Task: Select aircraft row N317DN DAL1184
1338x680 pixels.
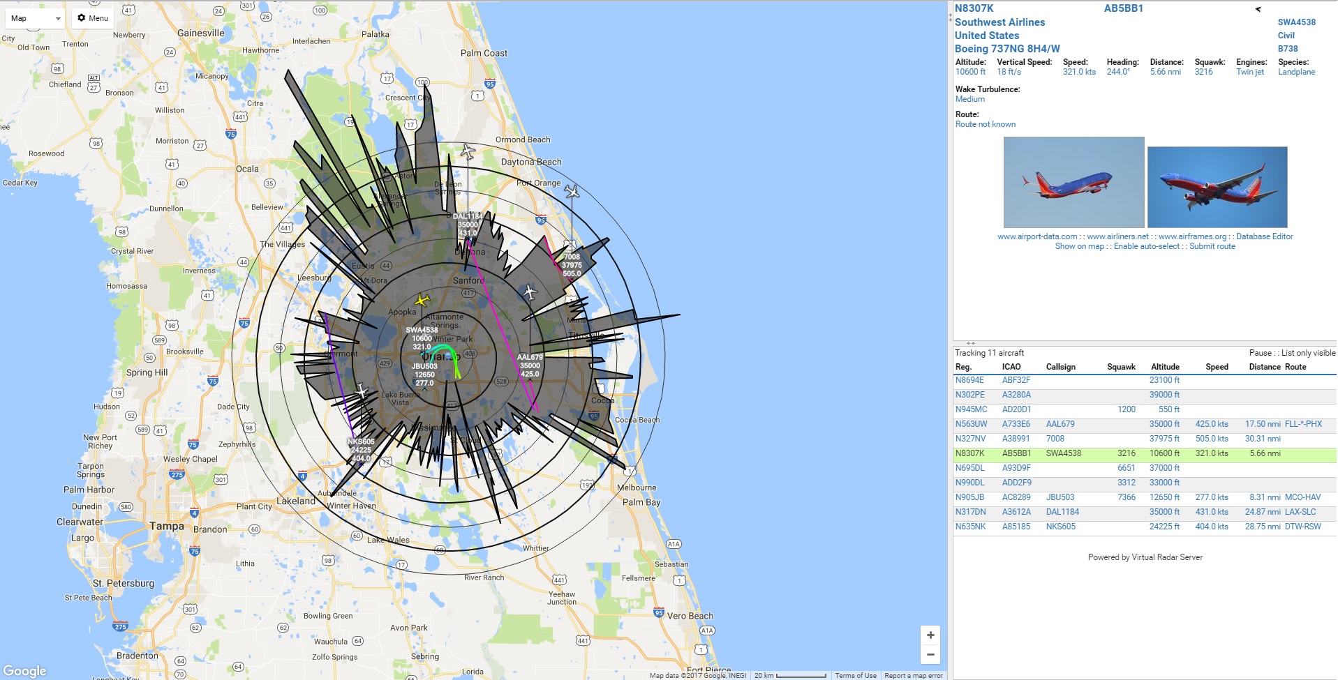Action: (x=1145, y=513)
